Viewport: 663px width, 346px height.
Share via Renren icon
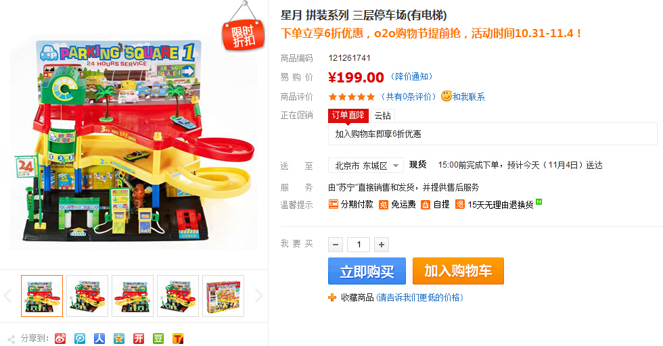pyautogui.click(x=99, y=339)
